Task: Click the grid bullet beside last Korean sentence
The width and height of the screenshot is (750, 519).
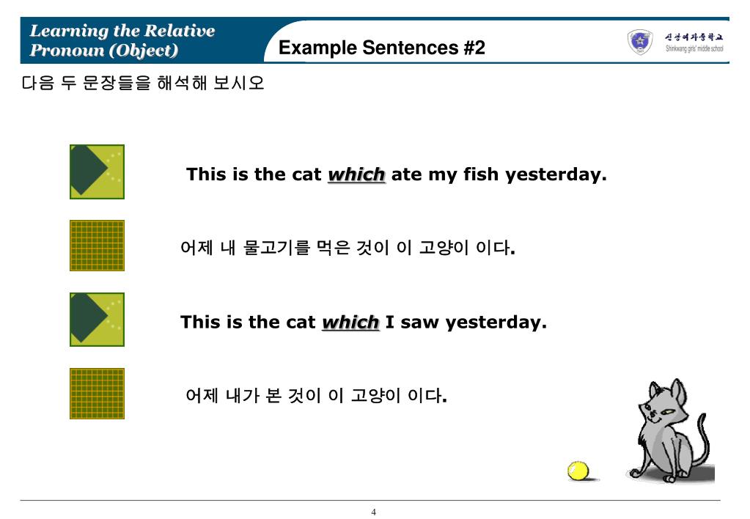Action: click(97, 394)
